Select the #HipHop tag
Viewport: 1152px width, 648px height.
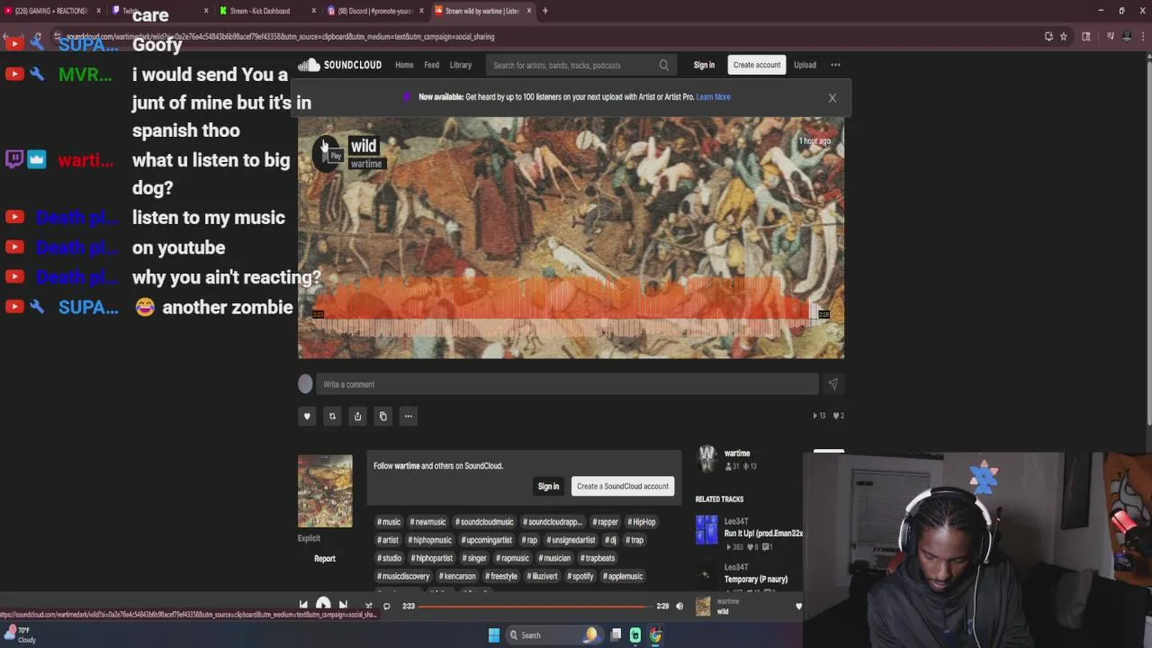tap(643, 522)
